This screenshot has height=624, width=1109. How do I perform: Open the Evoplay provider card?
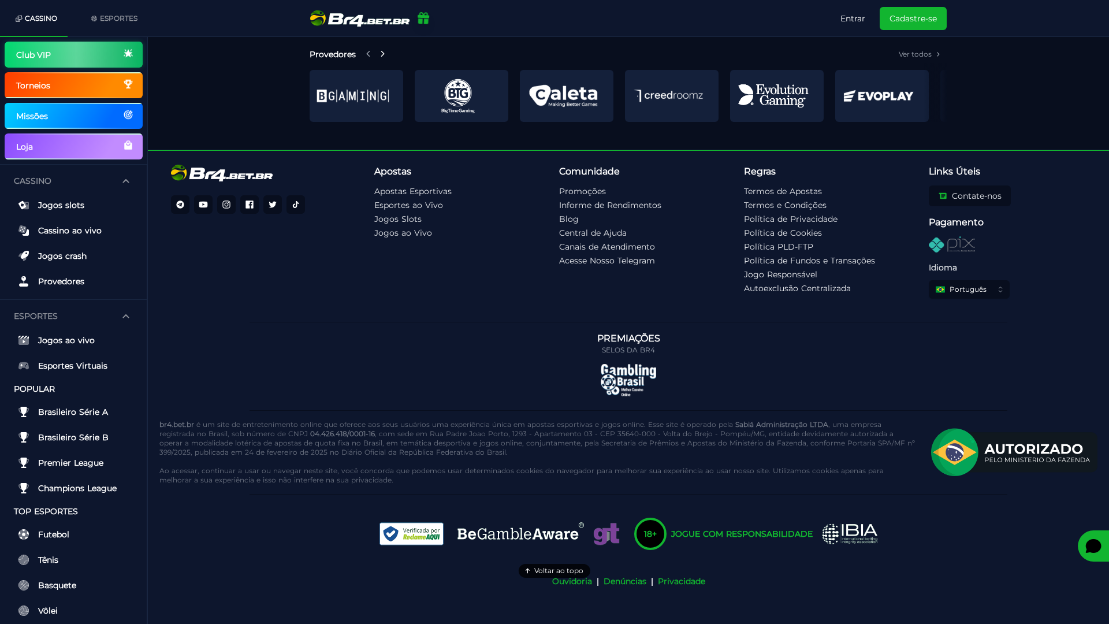pos(882,96)
